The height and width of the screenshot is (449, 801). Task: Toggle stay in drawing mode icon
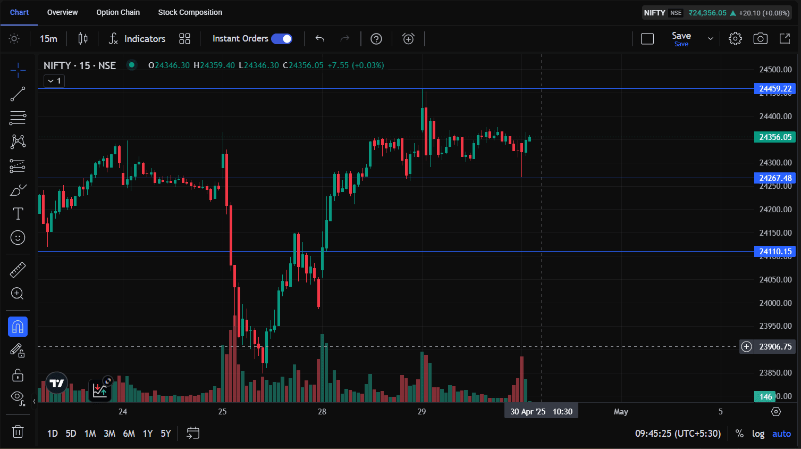tap(18, 351)
